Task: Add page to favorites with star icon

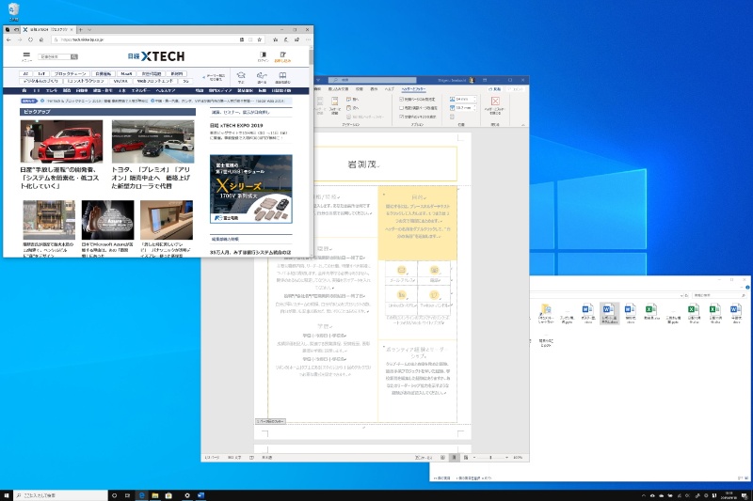Action: [x=260, y=39]
